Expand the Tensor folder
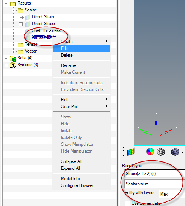This screenshot has height=206, width=185. click(x=13, y=45)
